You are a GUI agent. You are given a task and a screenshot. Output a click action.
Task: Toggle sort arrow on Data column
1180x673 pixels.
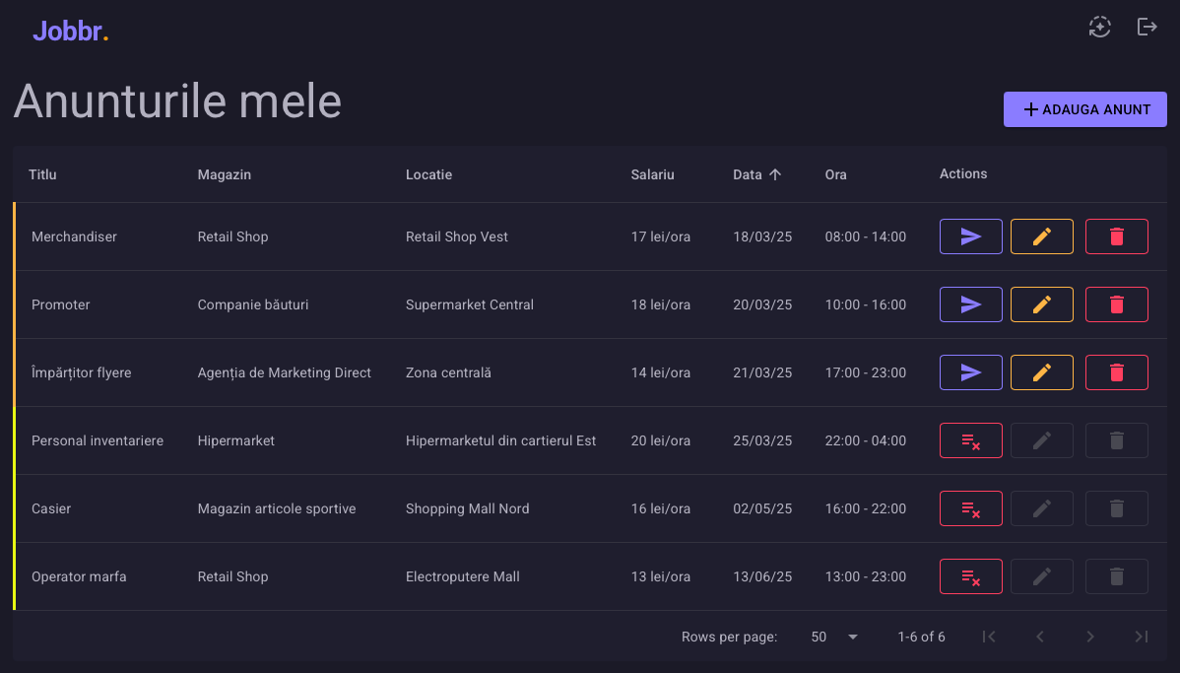tap(775, 174)
